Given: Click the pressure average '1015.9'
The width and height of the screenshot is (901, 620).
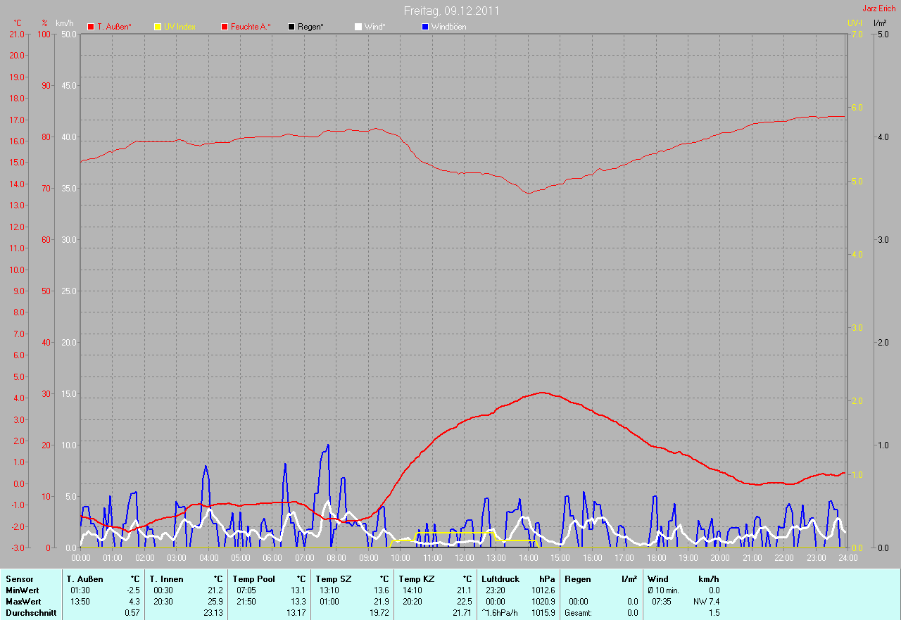Looking at the screenshot, I should pos(543,613).
